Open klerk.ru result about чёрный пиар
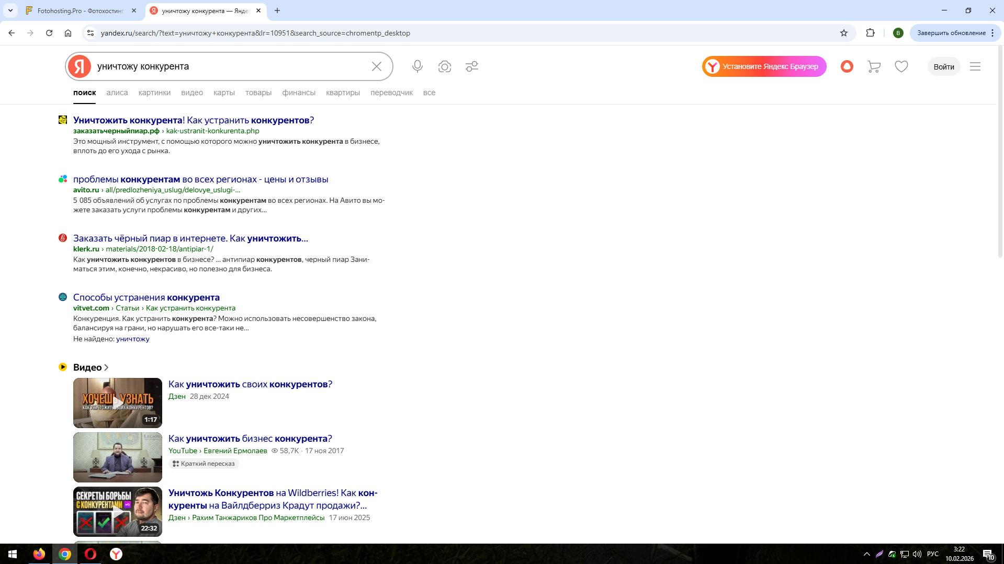The height and width of the screenshot is (564, 1004). coord(190,238)
